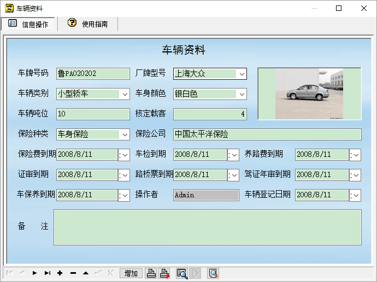Expand the 厂牌型号 dropdown
Screen dimensions: 377x282
[x=242, y=74]
